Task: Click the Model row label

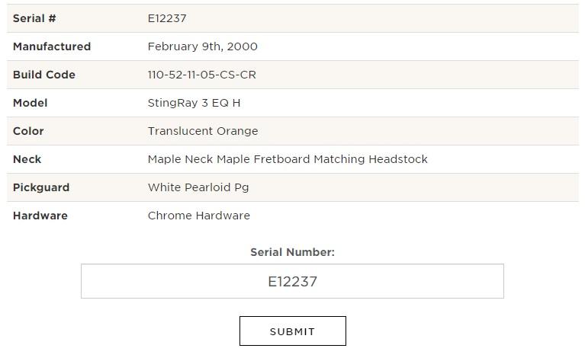Action: 31,103
